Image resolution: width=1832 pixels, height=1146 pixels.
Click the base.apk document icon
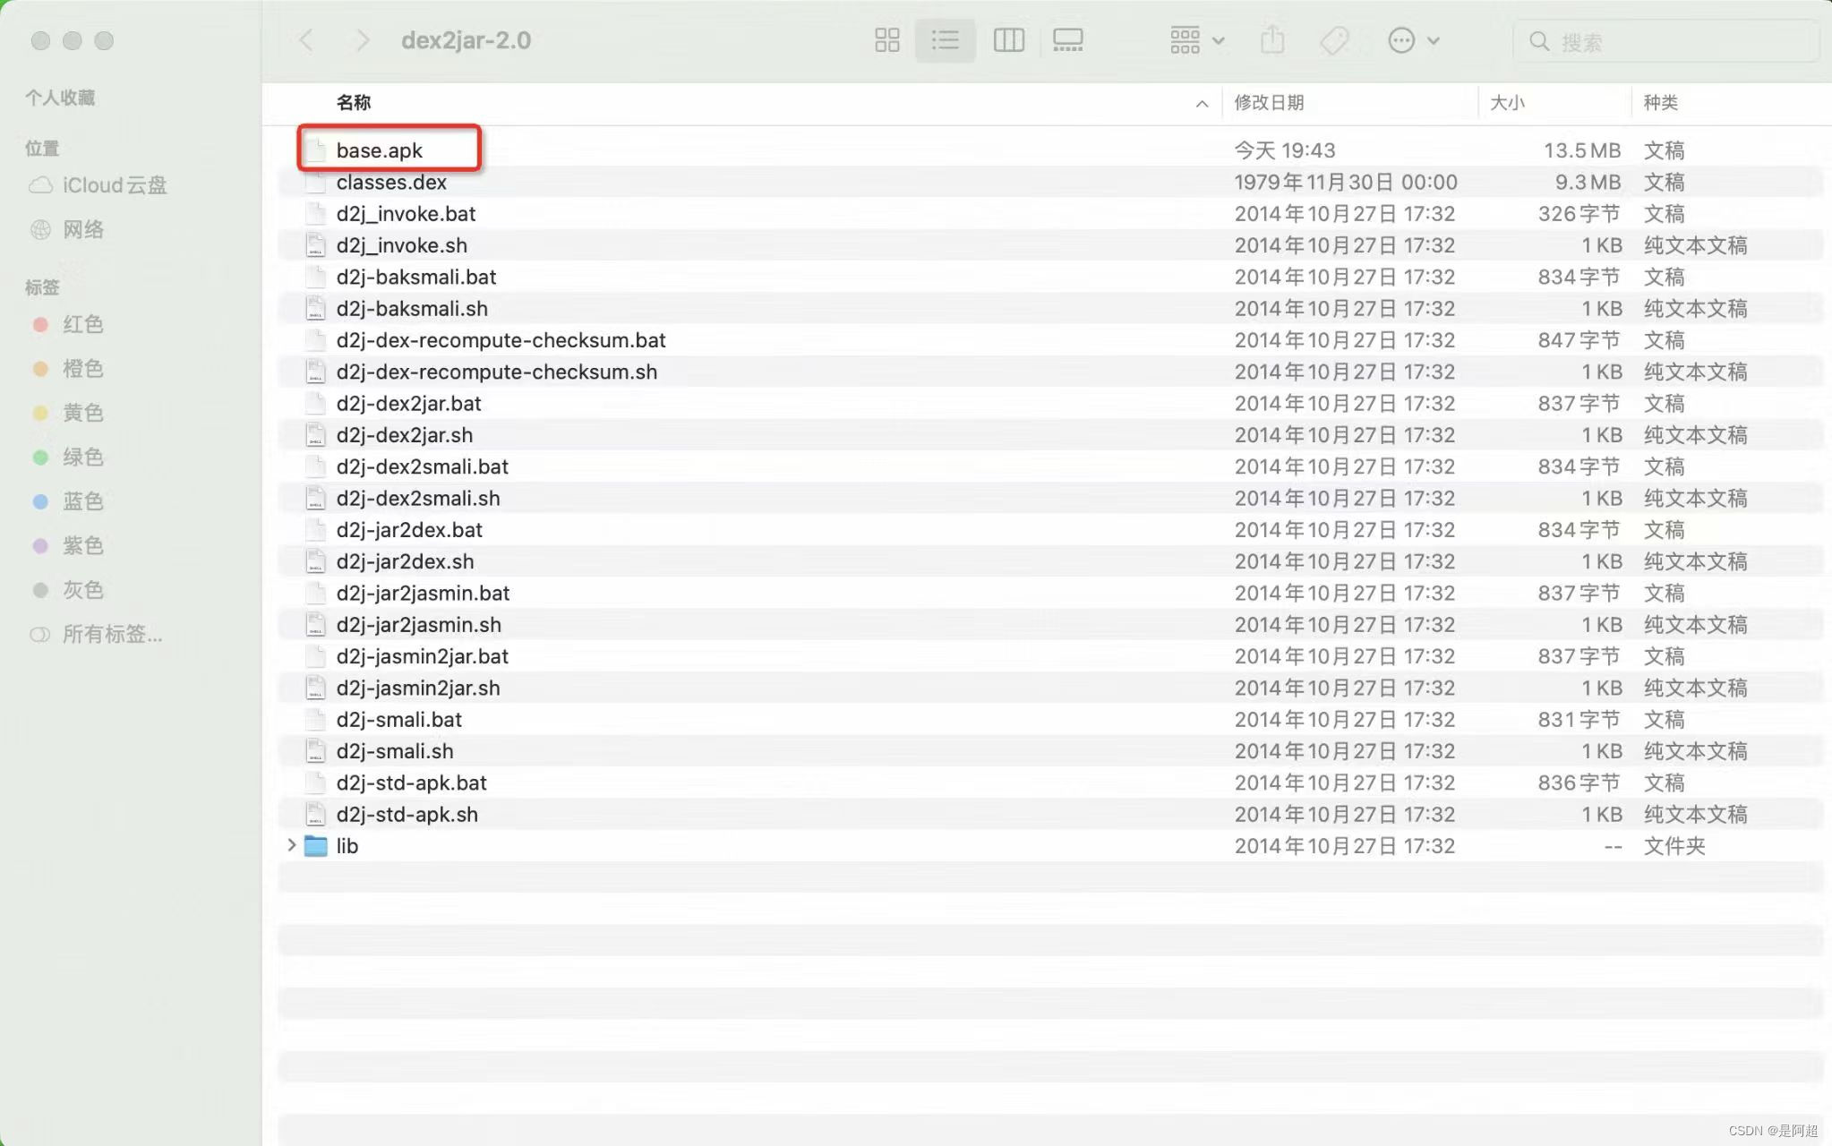[315, 150]
